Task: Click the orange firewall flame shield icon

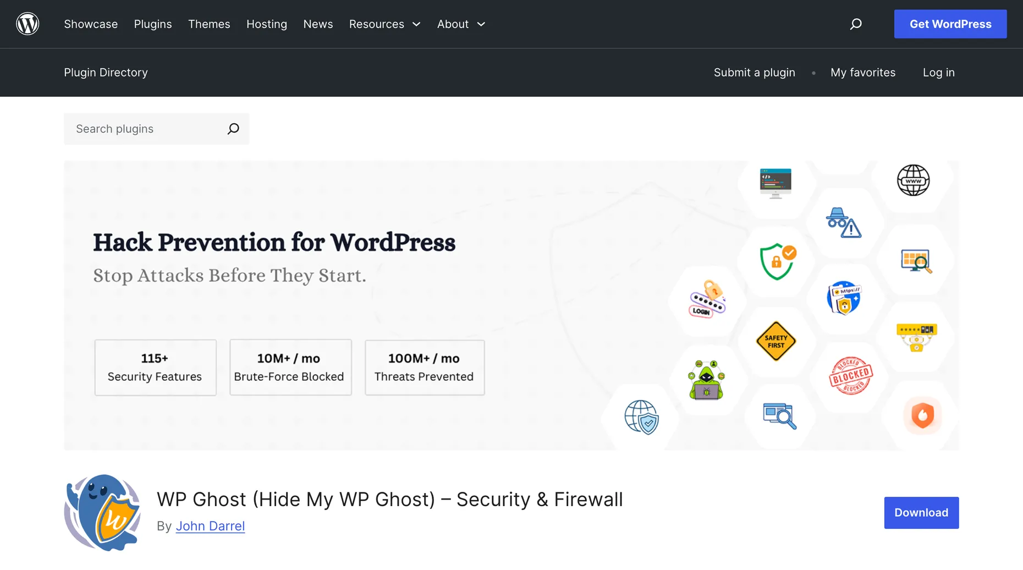Action: (x=922, y=415)
